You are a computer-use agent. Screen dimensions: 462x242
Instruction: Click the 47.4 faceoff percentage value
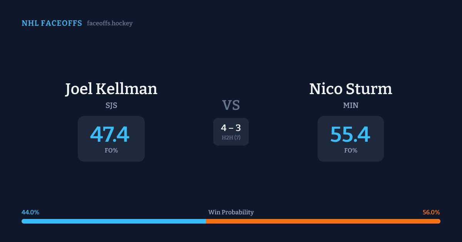tap(110, 134)
